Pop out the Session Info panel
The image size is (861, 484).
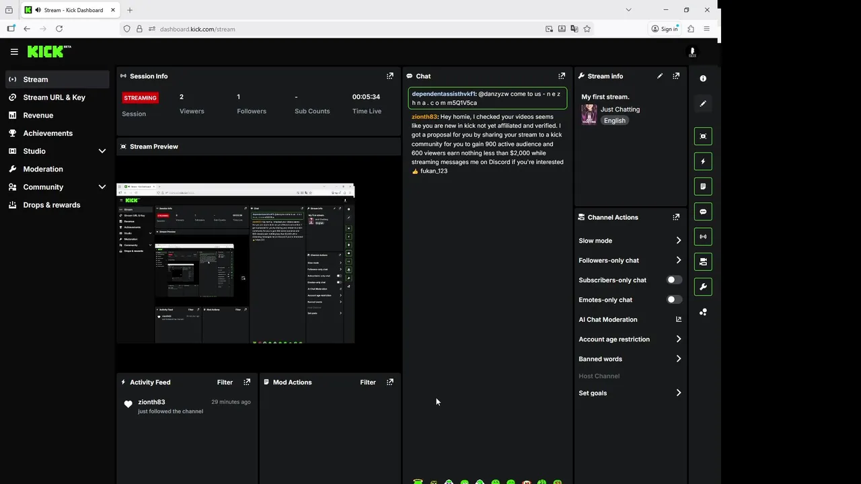pyautogui.click(x=390, y=76)
